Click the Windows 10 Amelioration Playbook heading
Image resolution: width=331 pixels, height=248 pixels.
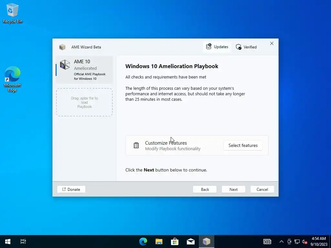tap(172, 66)
